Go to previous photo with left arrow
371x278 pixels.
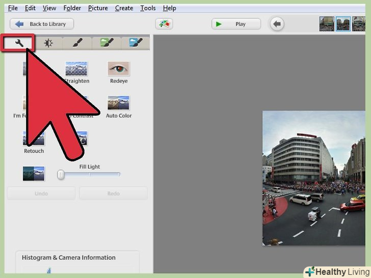point(277,24)
